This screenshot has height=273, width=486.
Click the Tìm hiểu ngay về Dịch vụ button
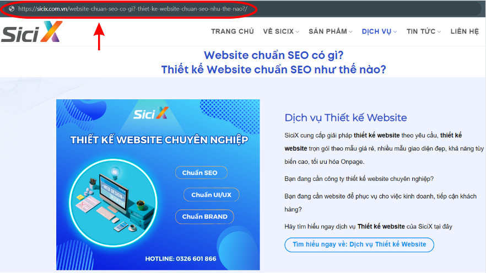tap(359, 244)
